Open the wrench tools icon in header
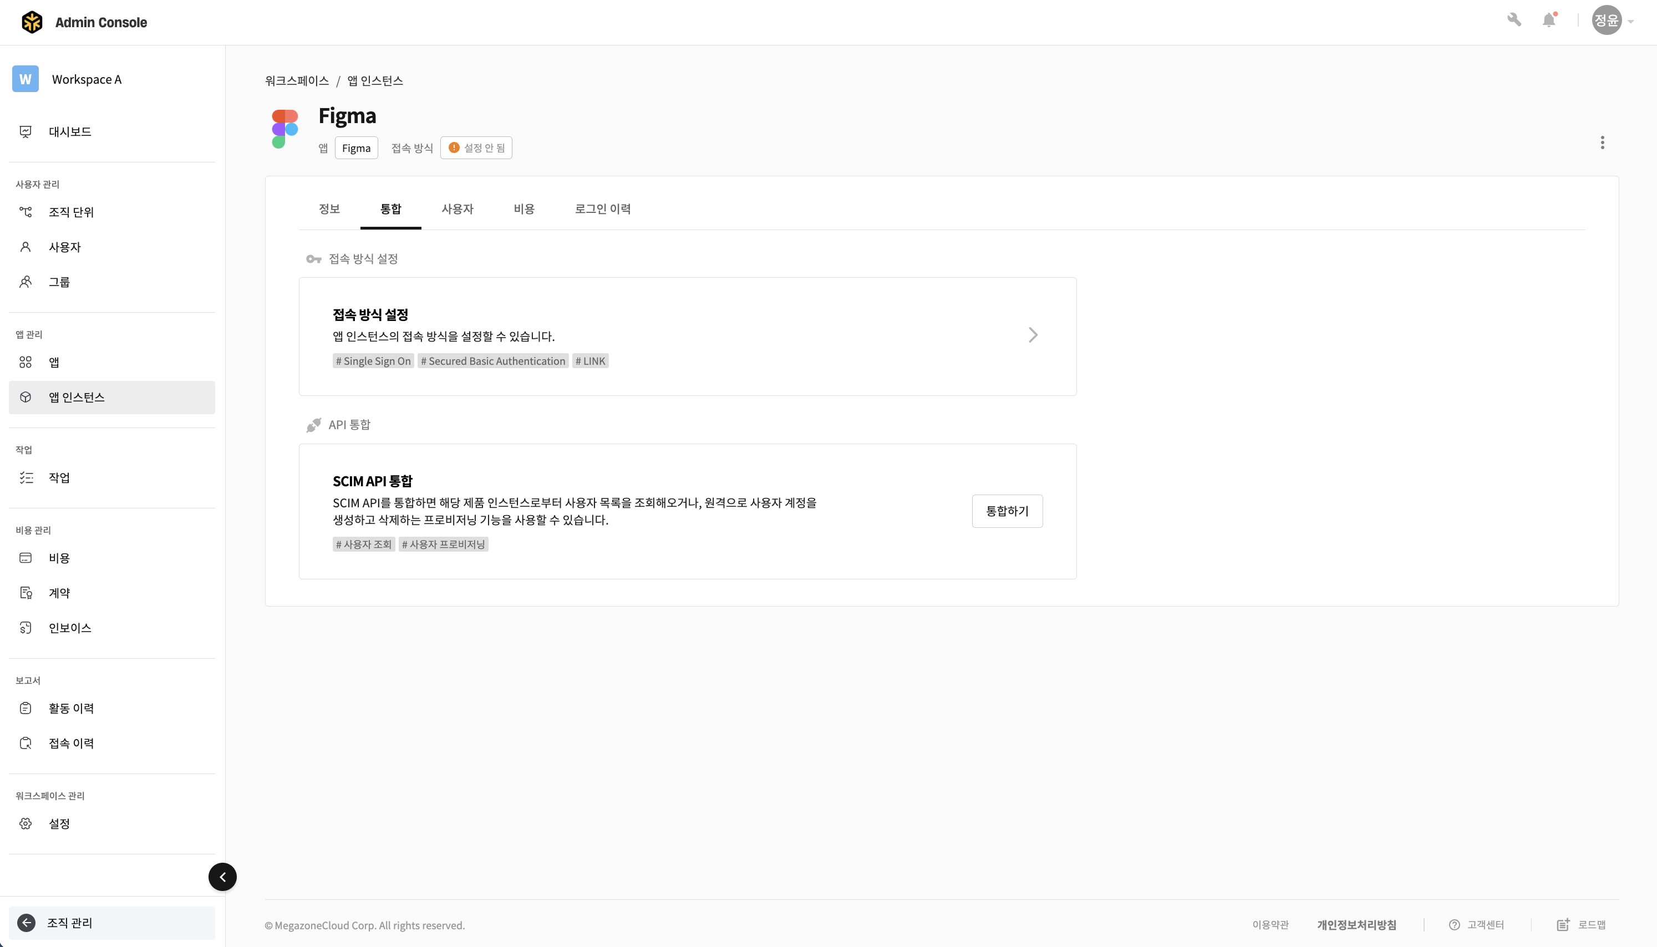Viewport: 1657px width, 947px height. (x=1514, y=20)
